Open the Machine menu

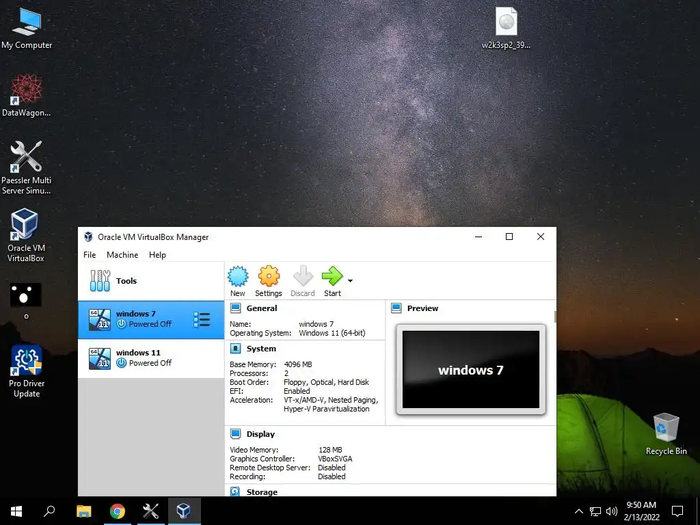point(122,254)
